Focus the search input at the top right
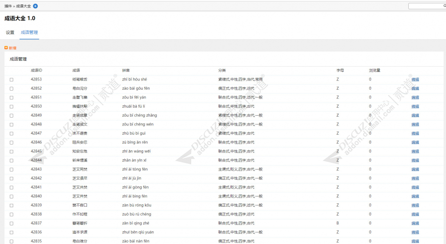 coord(426,6)
